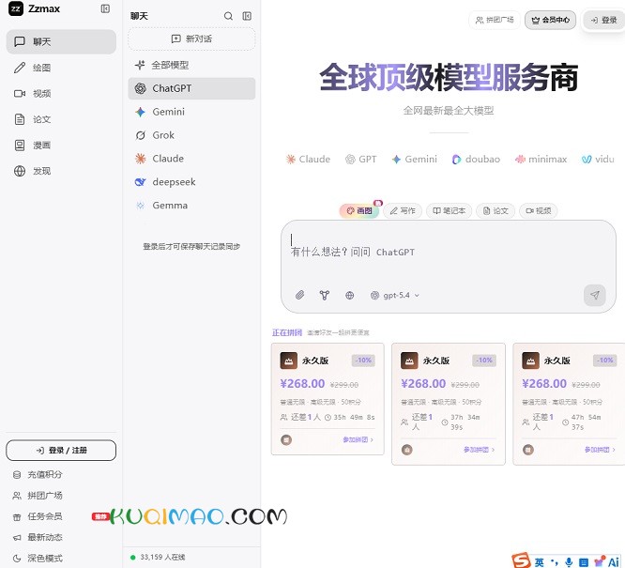Open the 发现 discover section
This screenshot has width=625, height=568.
click(x=61, y=171)
